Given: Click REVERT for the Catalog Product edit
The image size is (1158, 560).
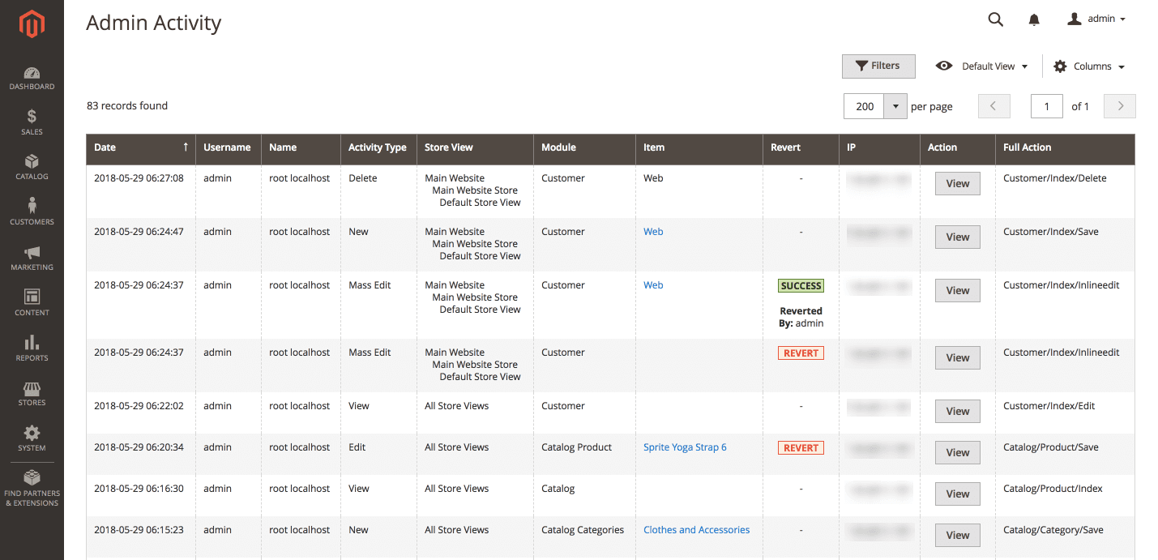Looking at the screenshot, I should pyautogui.click(x=801, y=448).
